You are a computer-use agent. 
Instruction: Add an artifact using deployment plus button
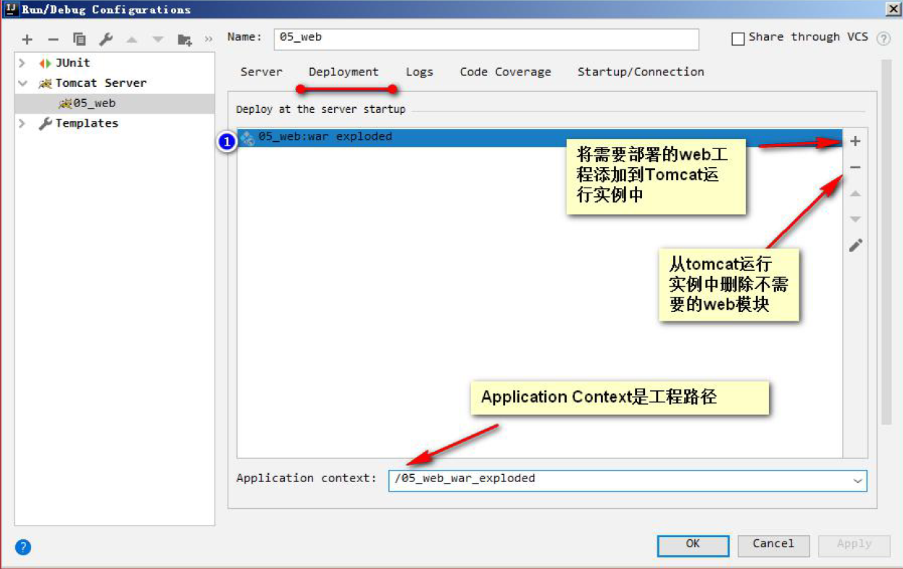tap(855, 141)
